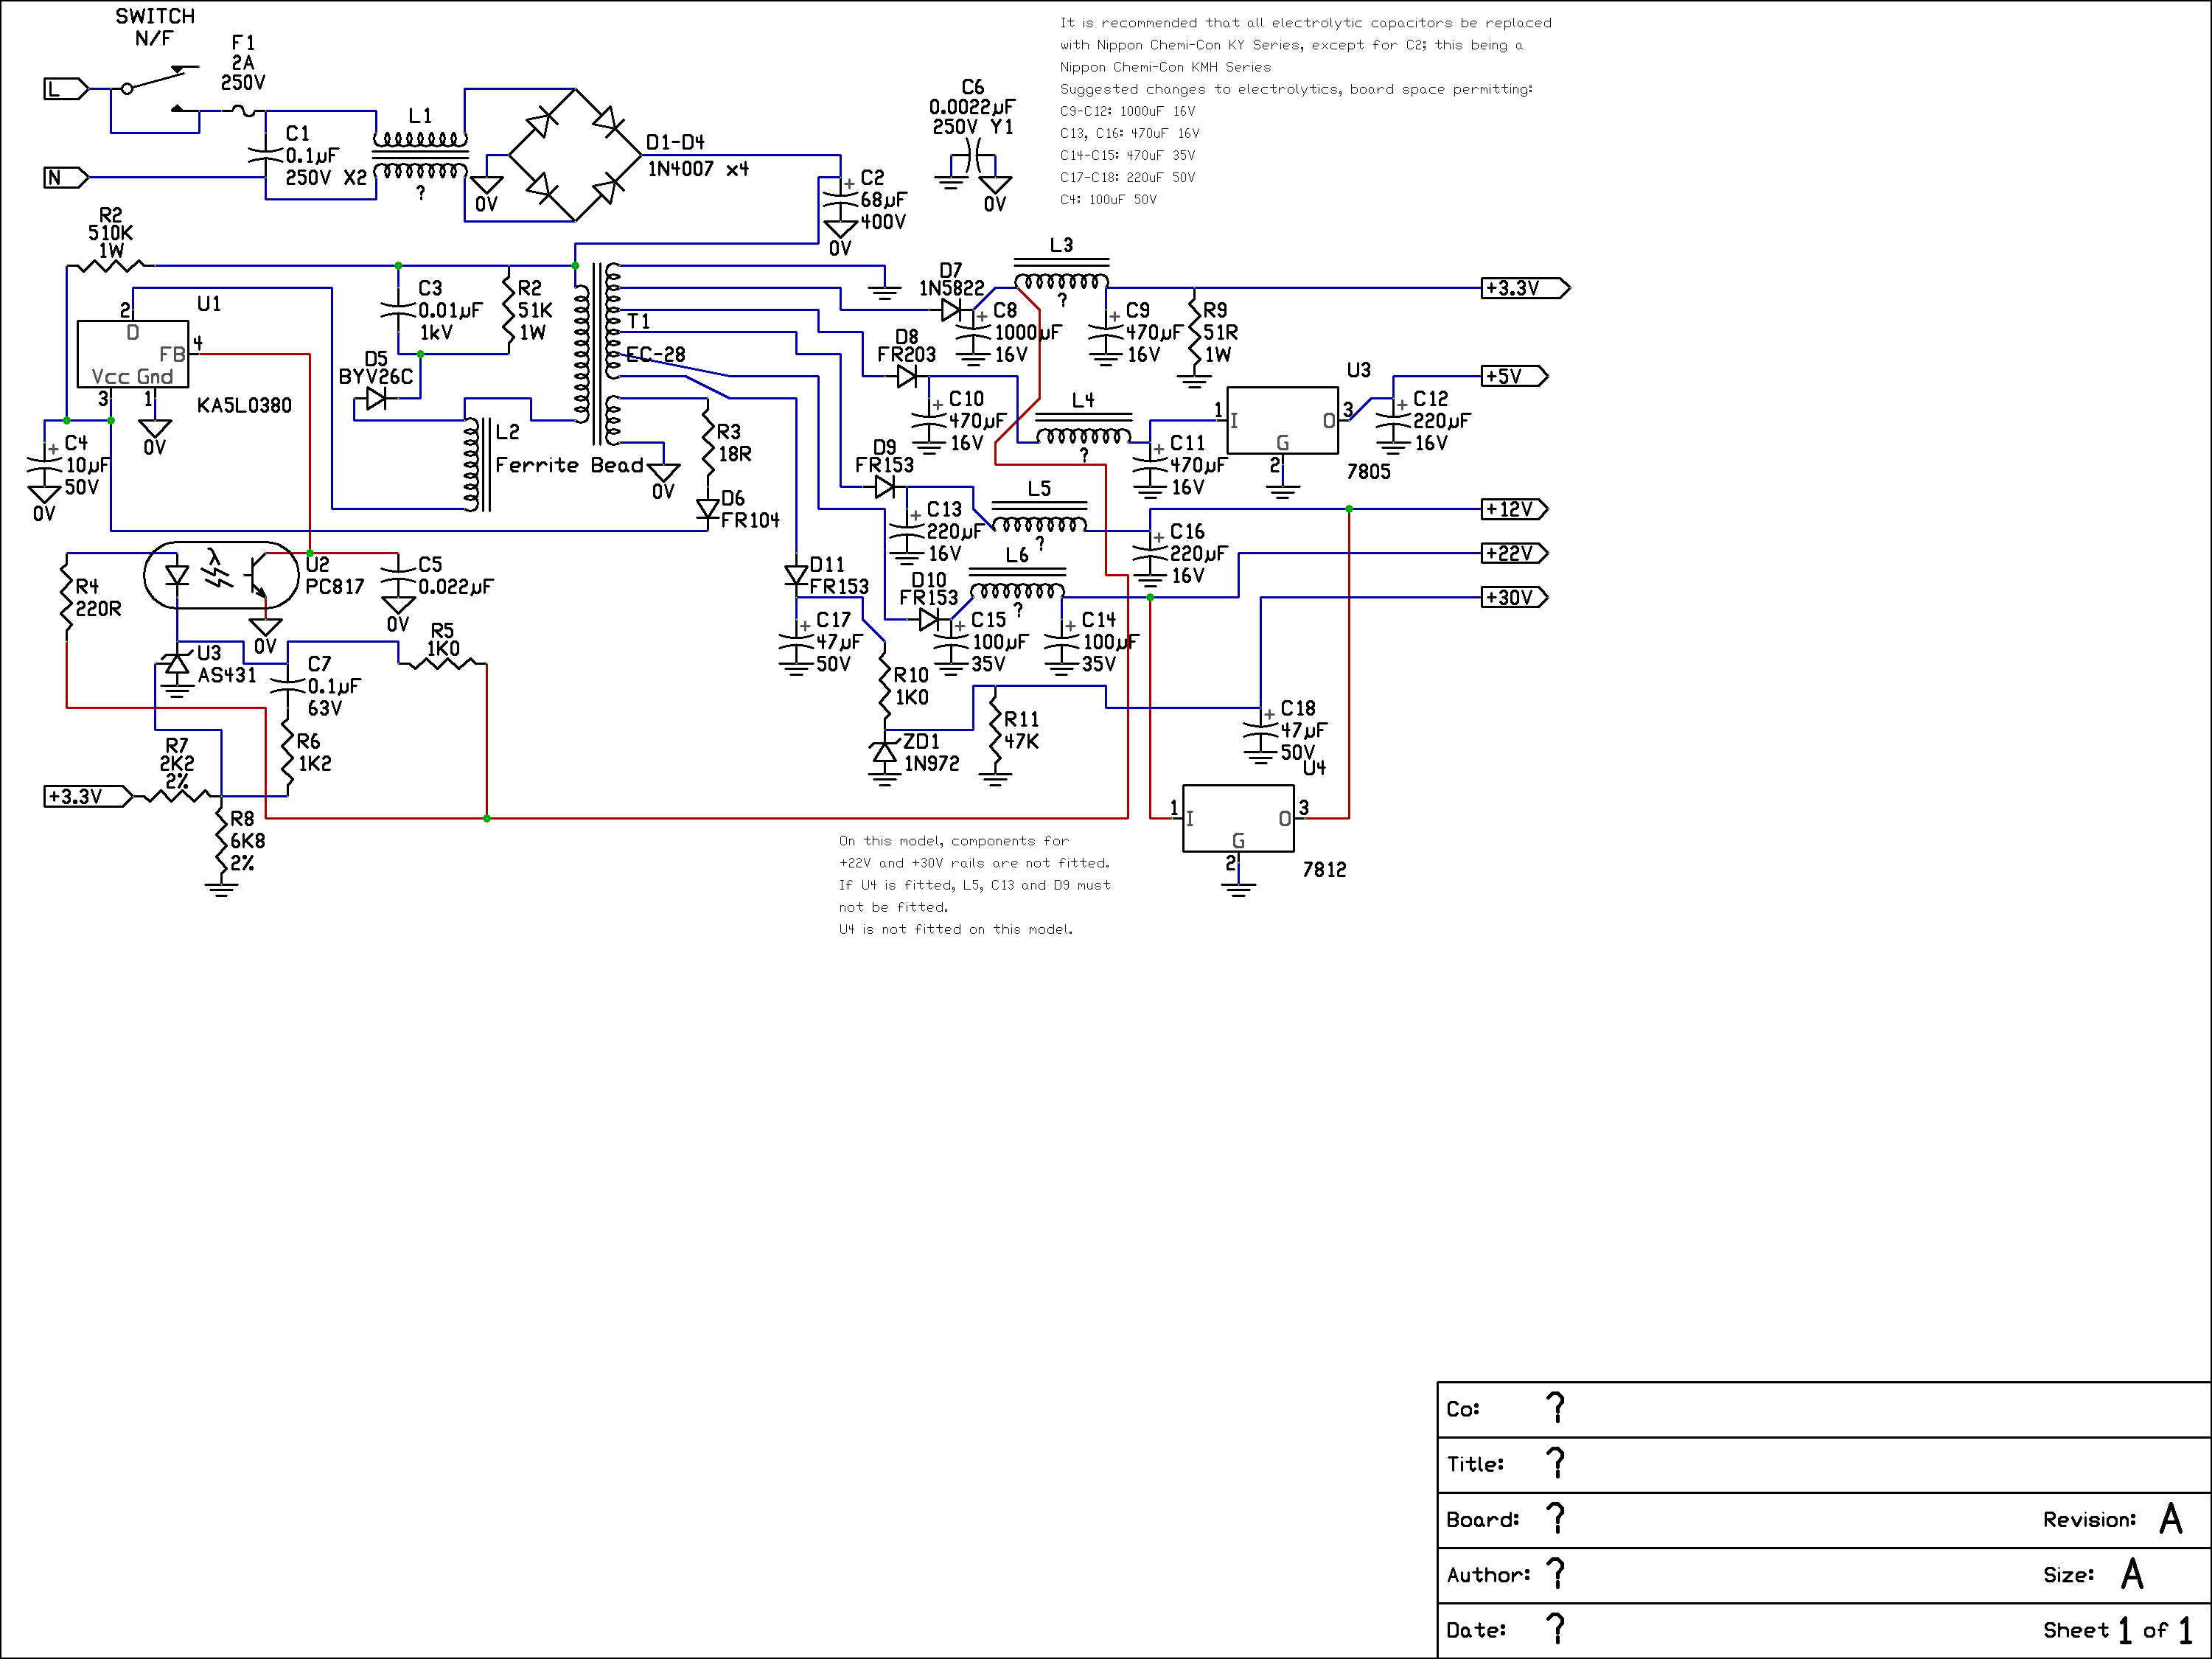Click the 'R3 18R' label
This screenshot has width=2212, height=1659.
click(x=733, y=442)
